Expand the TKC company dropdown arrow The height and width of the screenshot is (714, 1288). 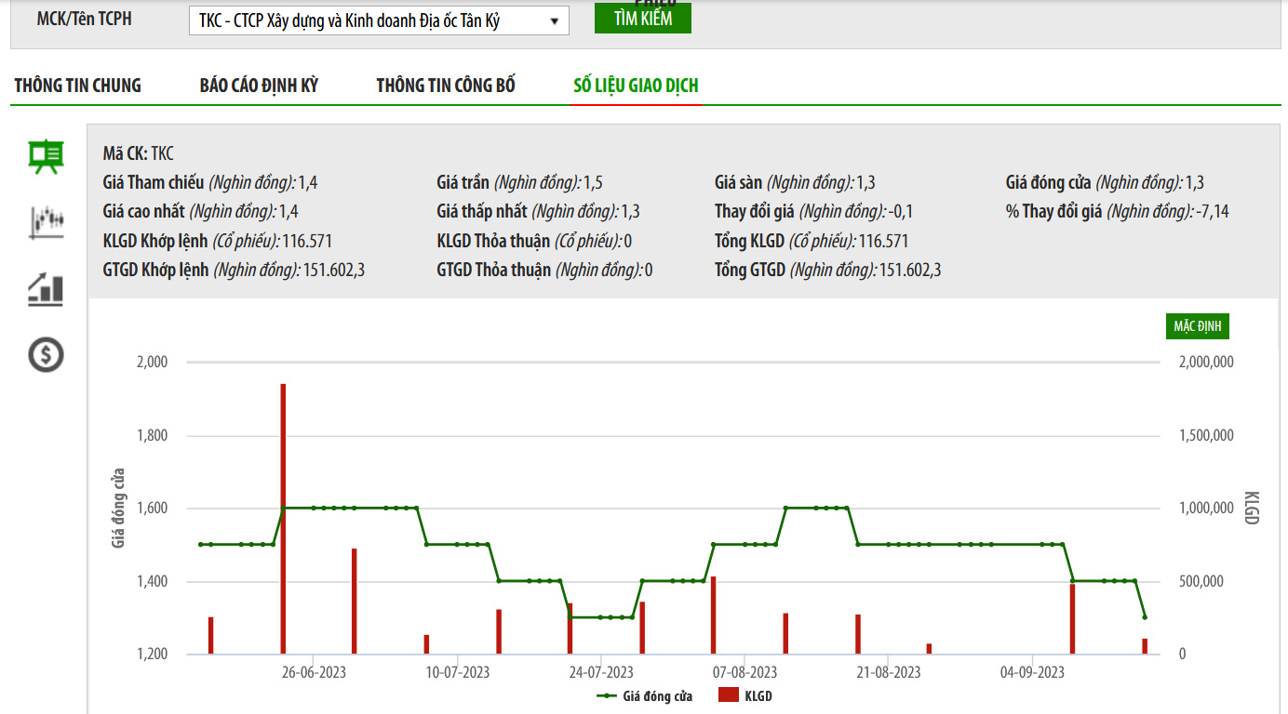[555, 20]
